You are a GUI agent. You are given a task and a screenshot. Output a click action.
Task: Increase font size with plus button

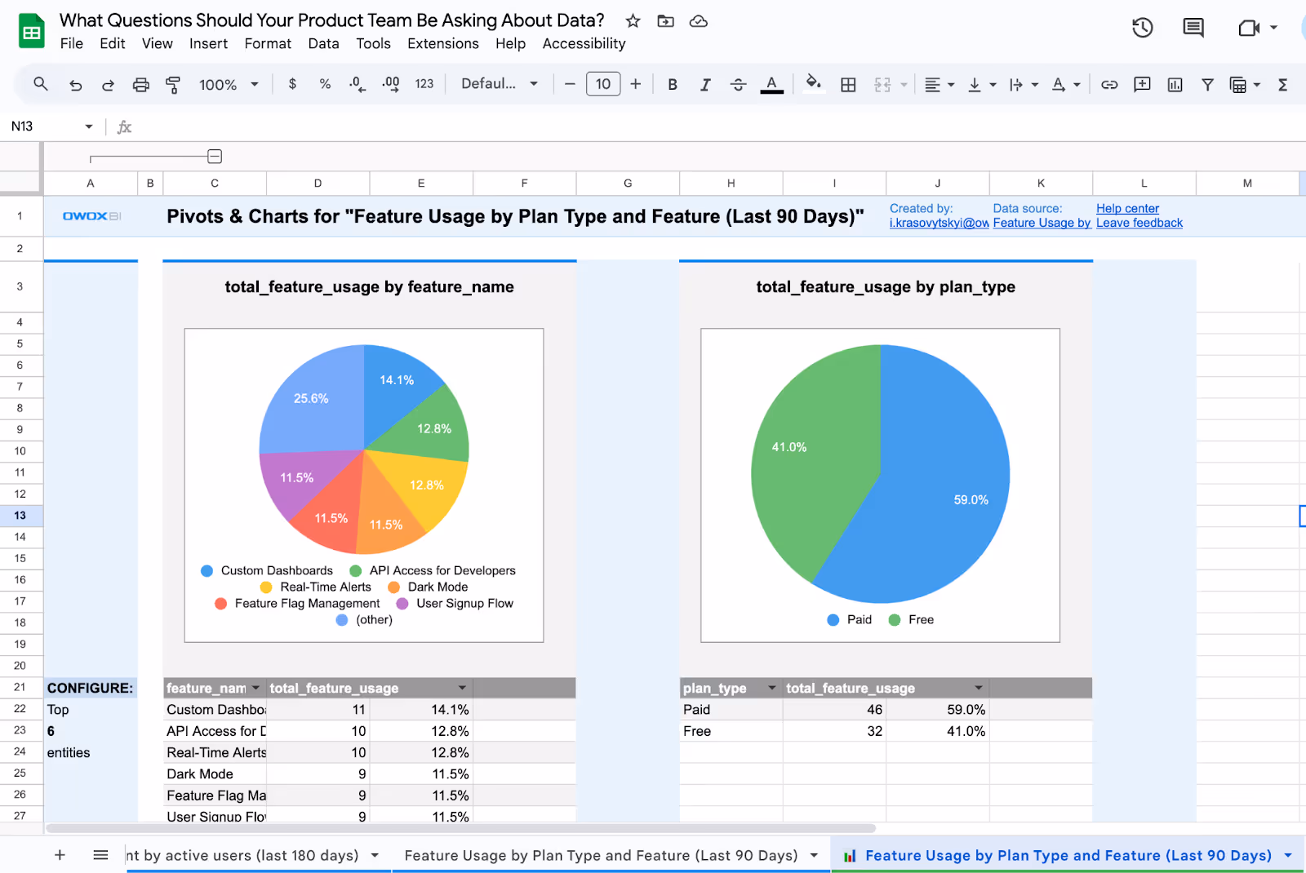pos(635,83)
